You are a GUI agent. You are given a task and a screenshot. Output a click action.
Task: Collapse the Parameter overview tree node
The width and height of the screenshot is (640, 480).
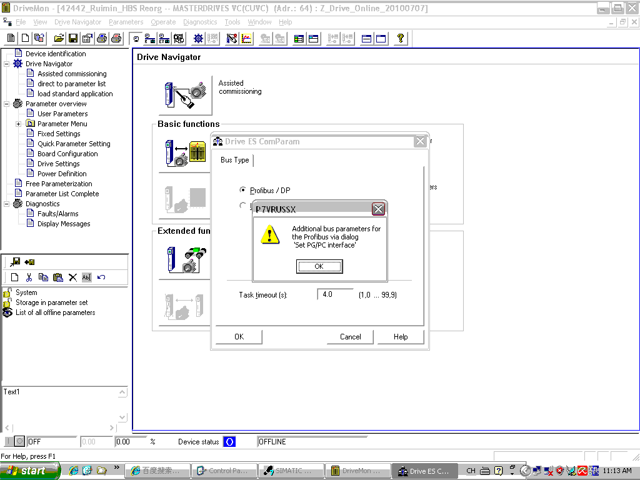[x=6, y=104]
